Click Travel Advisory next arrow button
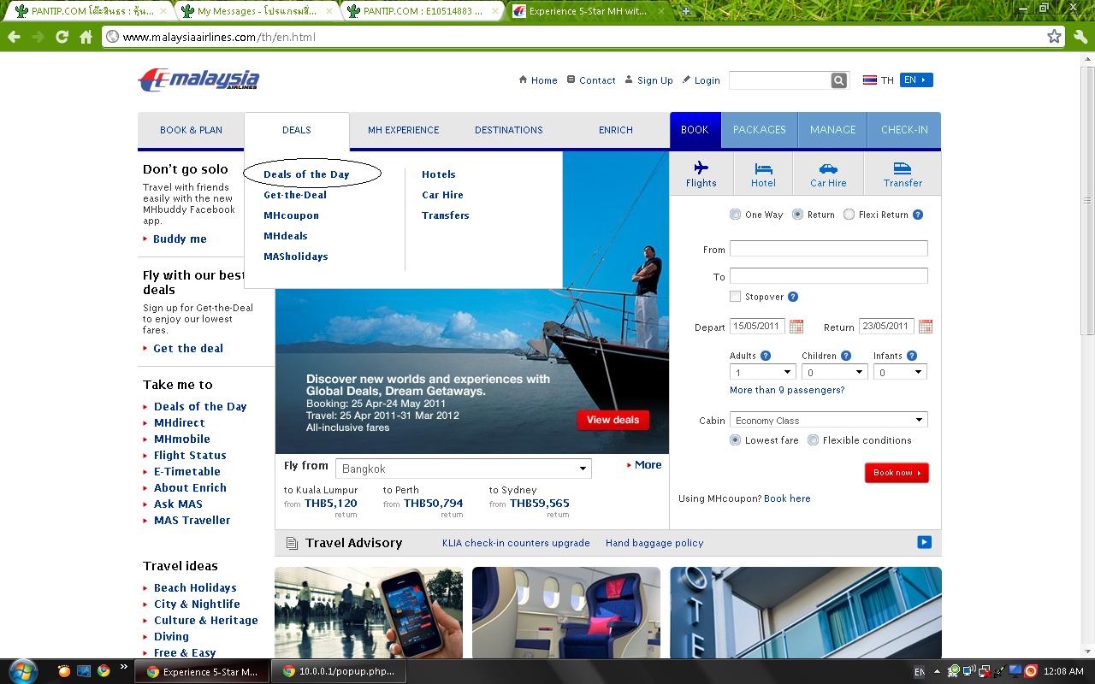Viewport: 1095px width, 684px height. [x=924, y=542]
